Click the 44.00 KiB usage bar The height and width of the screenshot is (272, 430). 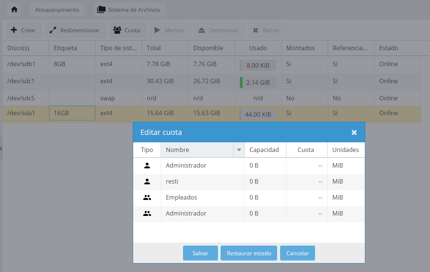pyautogui.click(x=258, y=114)
